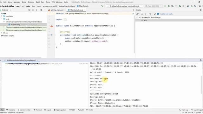This screenshot has height=114, width=203.
Task: Toggle Gradle offline mode icon
Action: tap(150, 14)
